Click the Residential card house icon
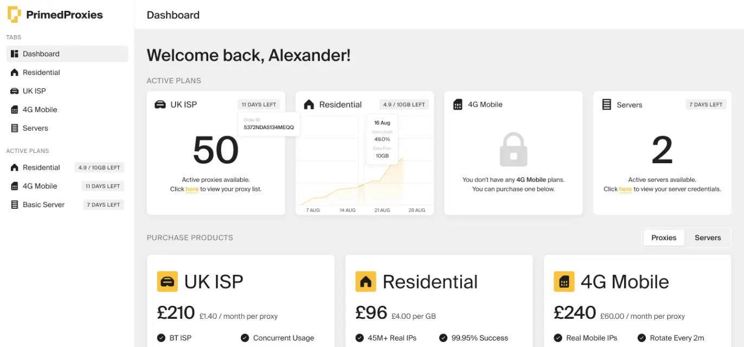 (309, 105)
